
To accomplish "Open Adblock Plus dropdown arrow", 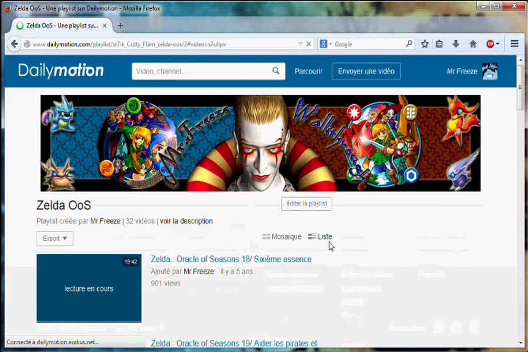I will (x=498, y=44).
